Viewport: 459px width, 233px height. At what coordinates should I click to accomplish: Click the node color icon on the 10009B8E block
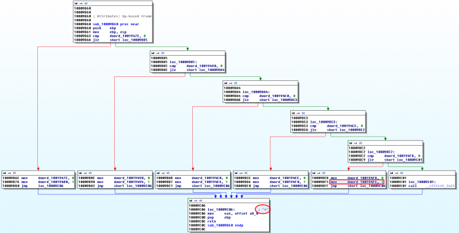[x=80, y=172]
